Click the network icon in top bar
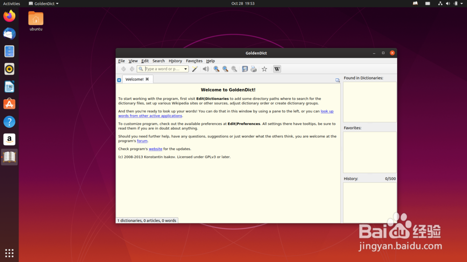 (440, 4)
